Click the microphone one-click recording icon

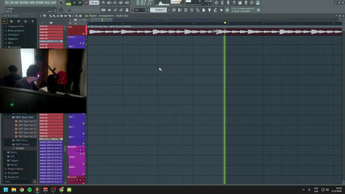(228, 3)
